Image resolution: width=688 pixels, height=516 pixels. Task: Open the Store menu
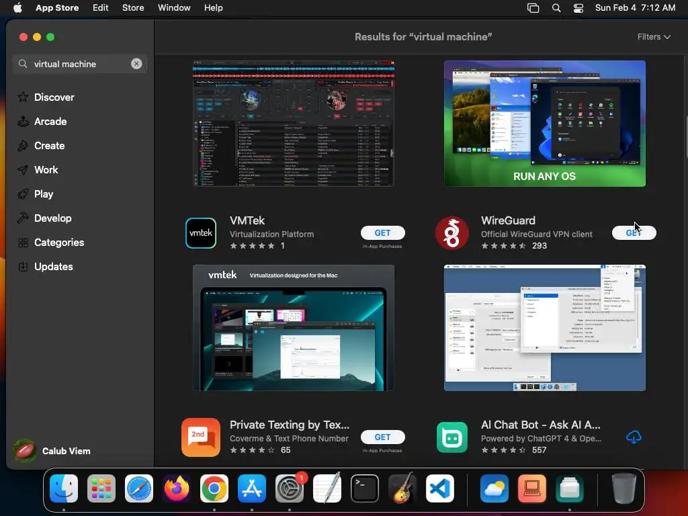[133, 8]
